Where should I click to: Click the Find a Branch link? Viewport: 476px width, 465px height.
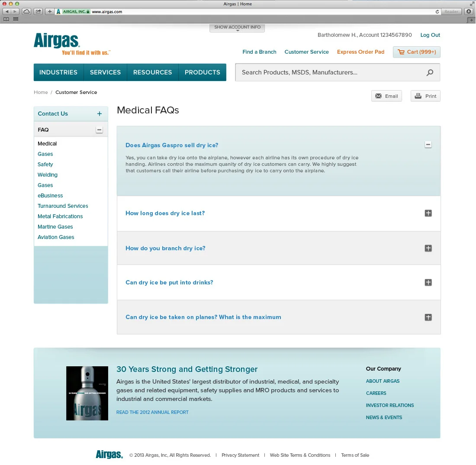point(259,52)
